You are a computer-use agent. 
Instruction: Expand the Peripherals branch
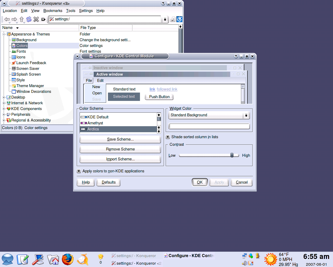click(x=4, y=114)
